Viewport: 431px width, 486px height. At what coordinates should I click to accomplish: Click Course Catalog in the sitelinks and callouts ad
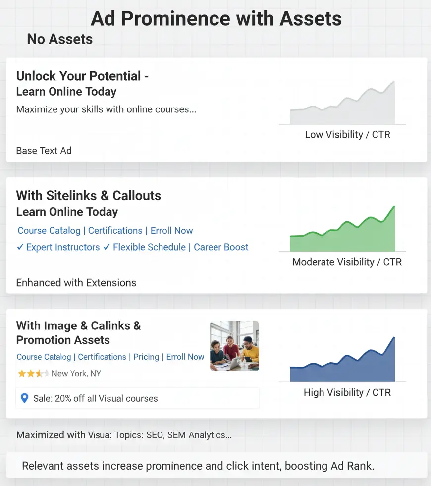(49, 231)
